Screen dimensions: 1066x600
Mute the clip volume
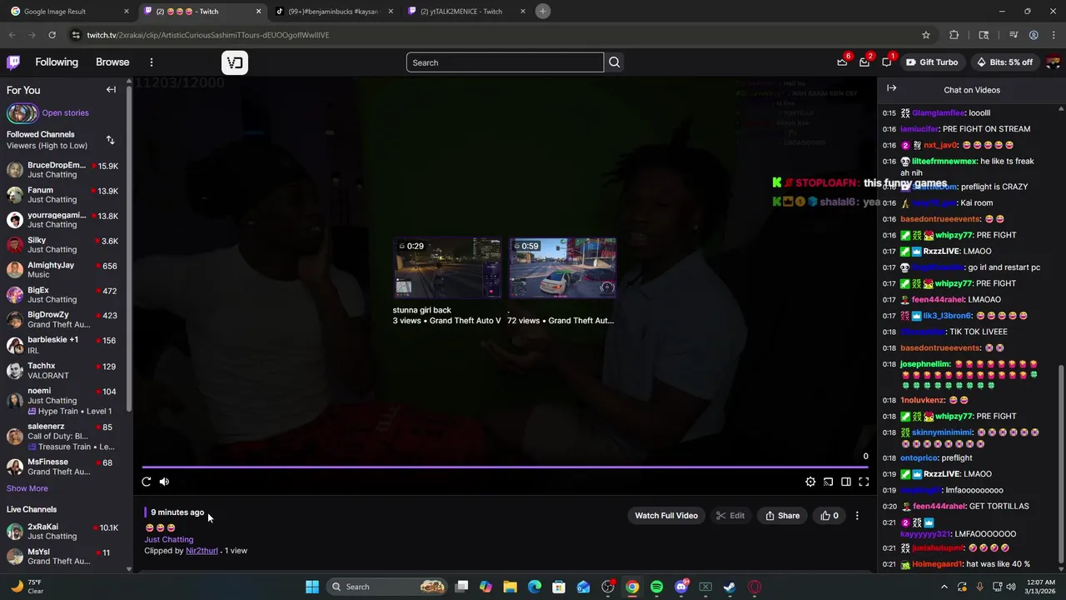pos(164,482)
